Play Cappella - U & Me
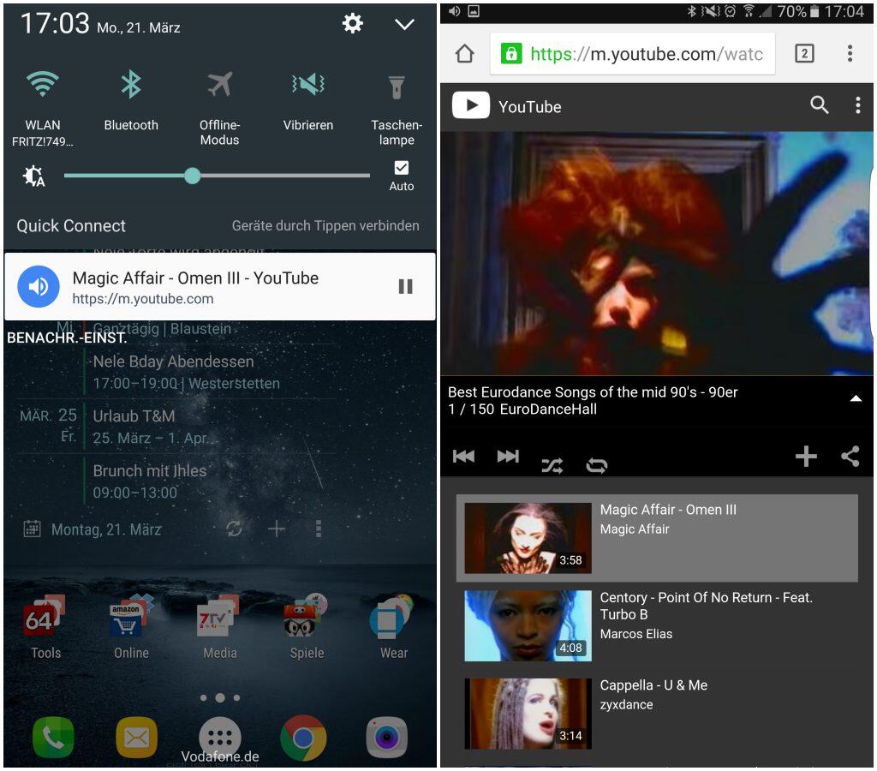This screenshot has height=771, width=877. [657, 714]
